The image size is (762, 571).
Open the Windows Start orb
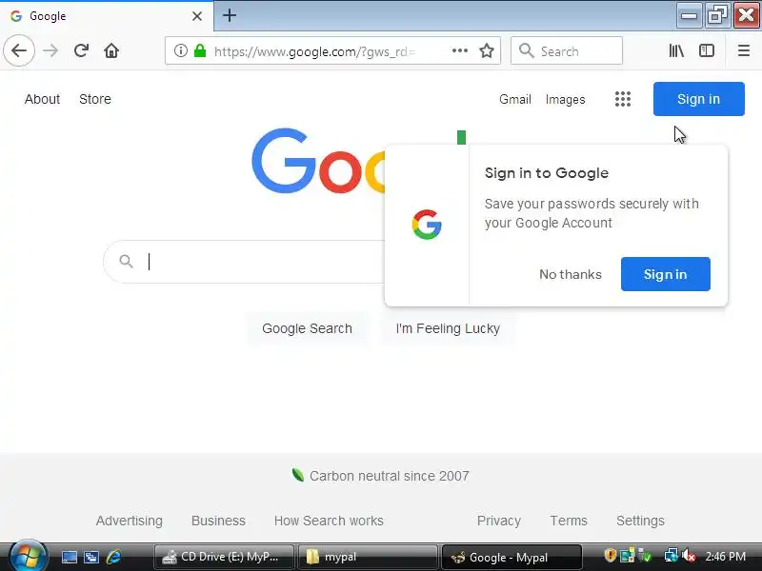[28, 556]
